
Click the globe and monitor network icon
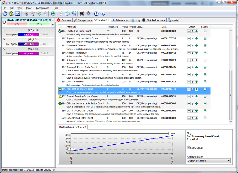[x=74, y=14]
